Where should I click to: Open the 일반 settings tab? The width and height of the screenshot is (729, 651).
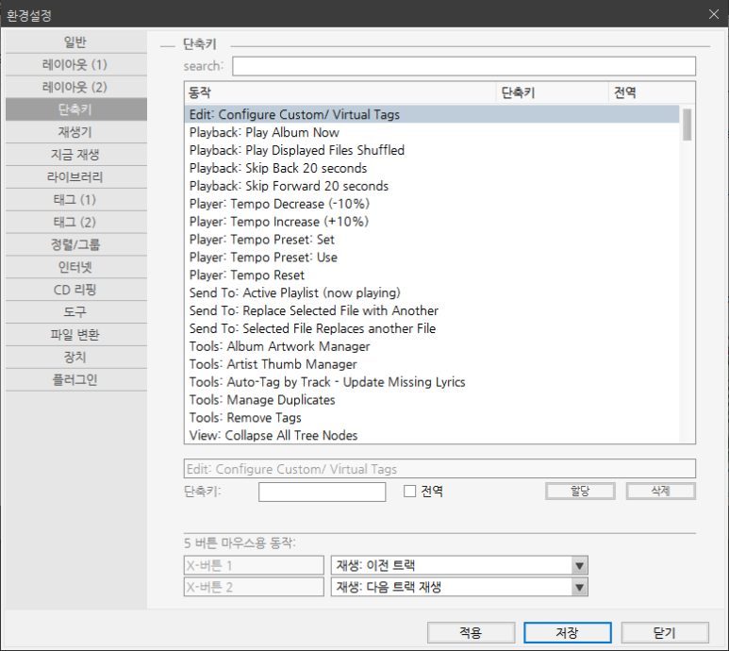[76, 42]
